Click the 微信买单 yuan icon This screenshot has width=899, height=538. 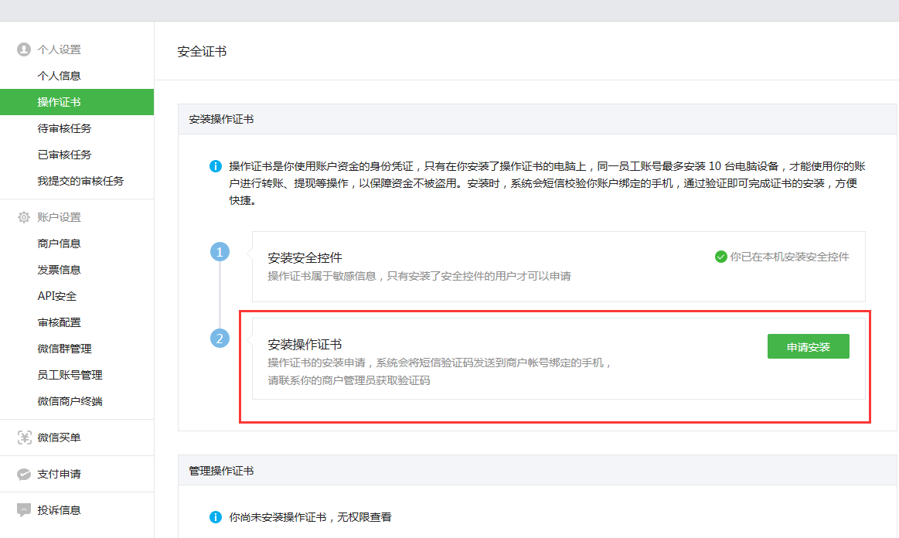[24, 438]
